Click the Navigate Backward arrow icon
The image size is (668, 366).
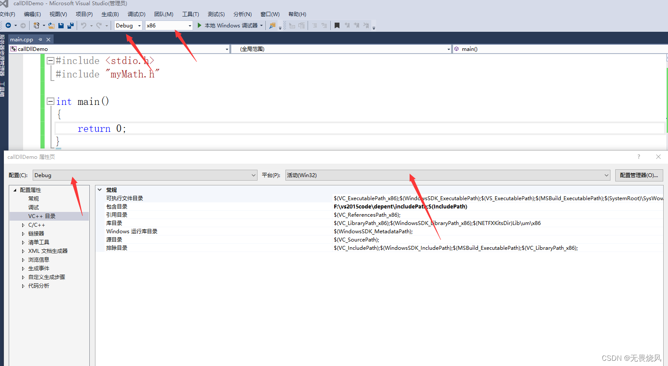pyautogui.click(x=8, y=26)
